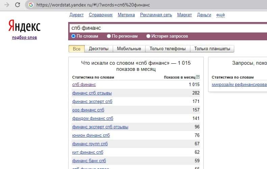Image resolution: width=267 pixels, height=169 pixels.
Task: Select the История запросов radio button
Action: pyautogui.click(x=148, y=36)
